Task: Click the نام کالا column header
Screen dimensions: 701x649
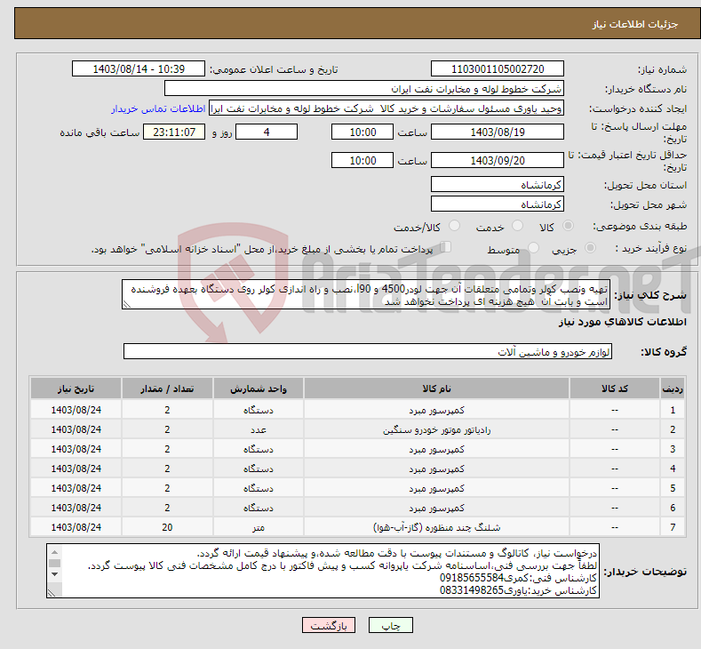Action: (x=437, y=389)
